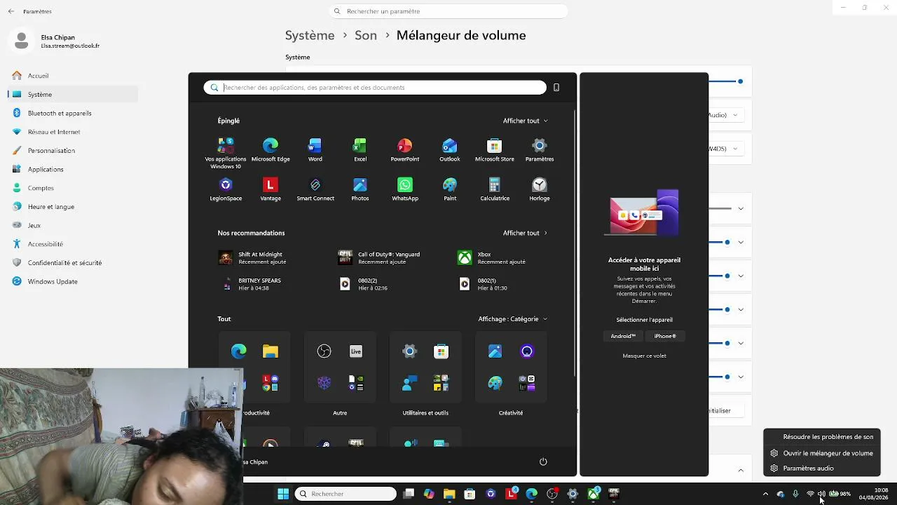Open the pinned Paramètres app
Screen dimensions: 897x505
tap(540, 149)
